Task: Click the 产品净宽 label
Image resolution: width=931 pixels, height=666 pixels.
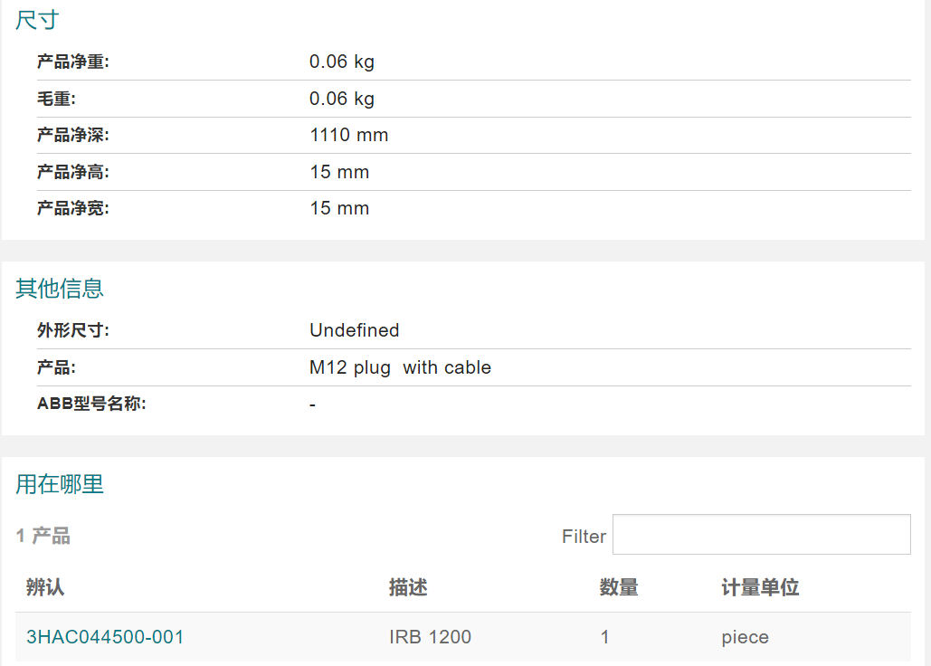Action: coord(73,208)
